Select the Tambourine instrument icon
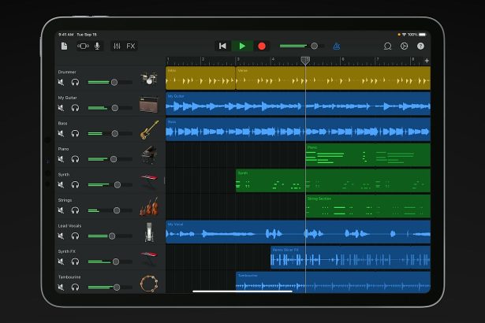Viewport: 485px width, 323px height. 149,284
